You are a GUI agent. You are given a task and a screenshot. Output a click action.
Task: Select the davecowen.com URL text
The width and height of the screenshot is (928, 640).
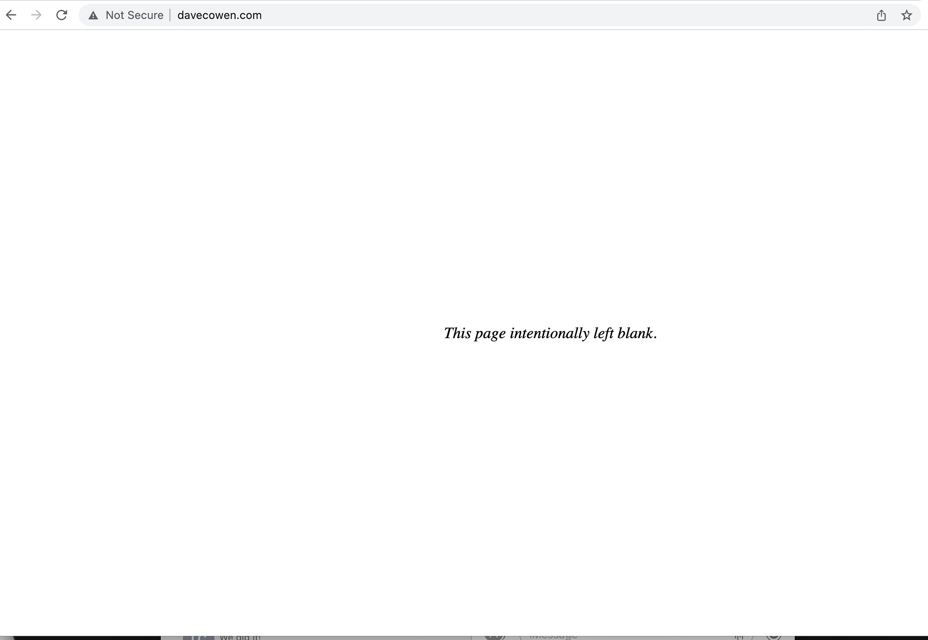click(219, 15)
